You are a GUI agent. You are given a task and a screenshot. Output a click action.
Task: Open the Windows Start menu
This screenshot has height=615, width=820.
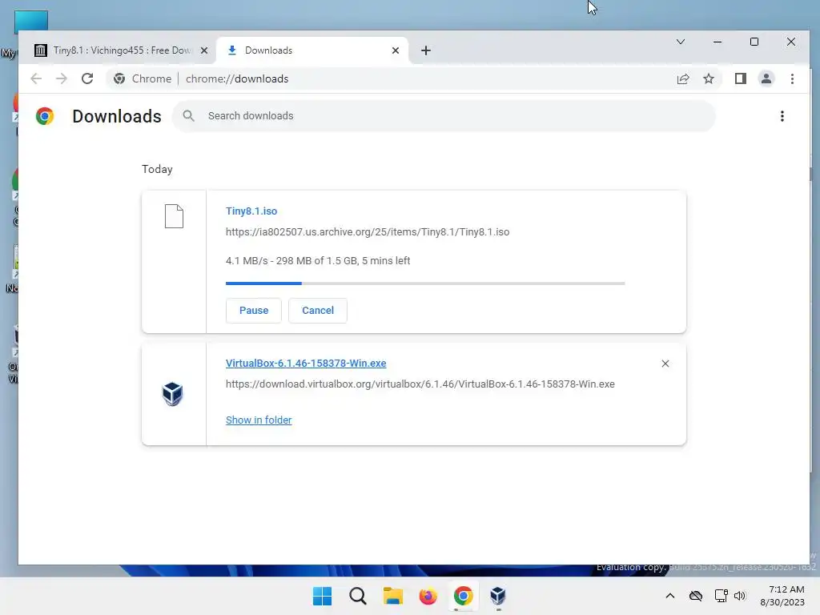(322, 596)
